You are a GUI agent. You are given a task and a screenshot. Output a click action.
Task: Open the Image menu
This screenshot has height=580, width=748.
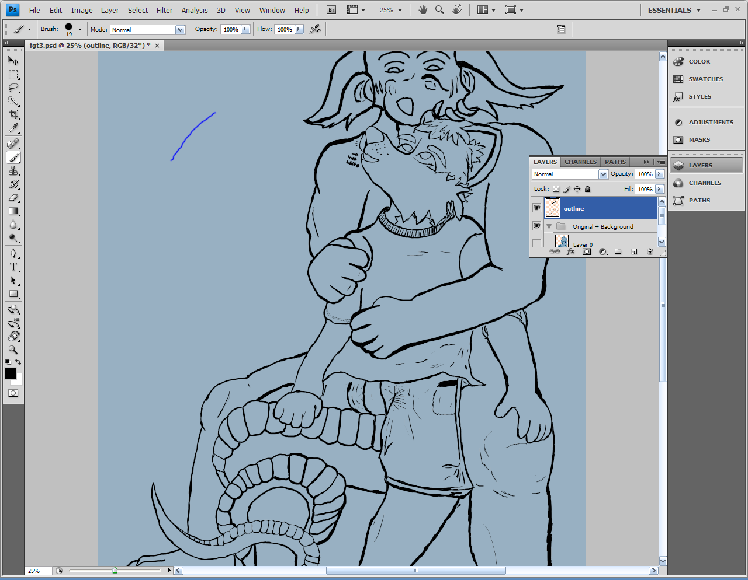click(x=82, y=10)
